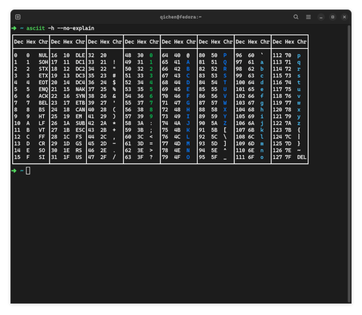Click the 'STX' control code
The image size is (362, 315).
coord(43,69)
